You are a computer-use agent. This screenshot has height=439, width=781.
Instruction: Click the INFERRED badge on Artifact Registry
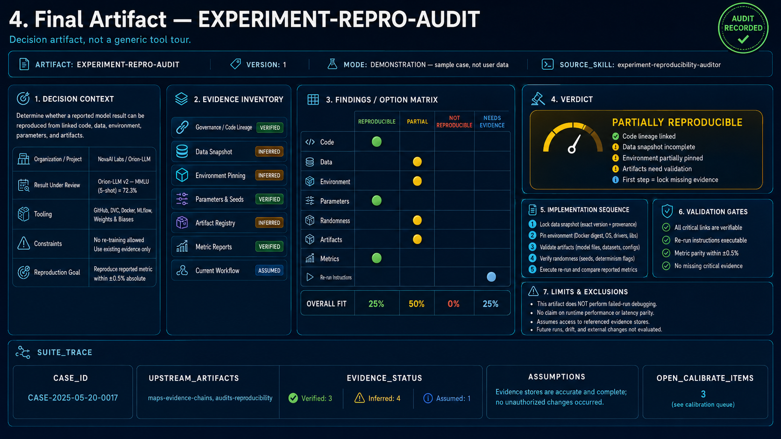(x=270, y=223)
